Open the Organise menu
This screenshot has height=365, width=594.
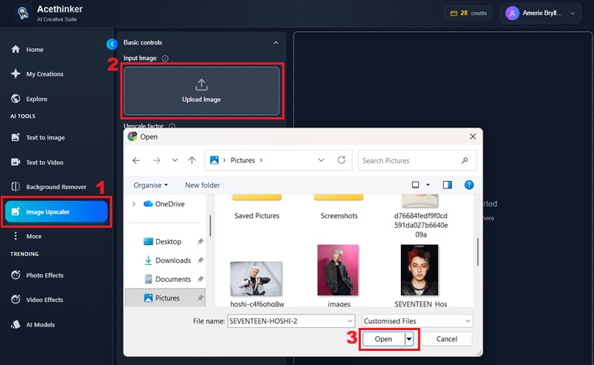[x=151, y=185]
